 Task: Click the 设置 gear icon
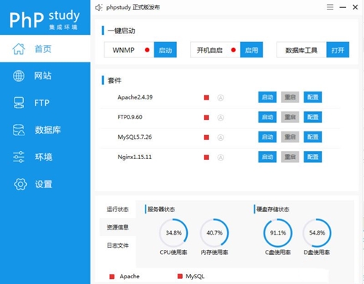20,184
